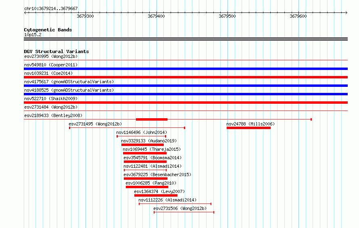
Task: Click the esv3545791 red variant bar
Action: 145,162
